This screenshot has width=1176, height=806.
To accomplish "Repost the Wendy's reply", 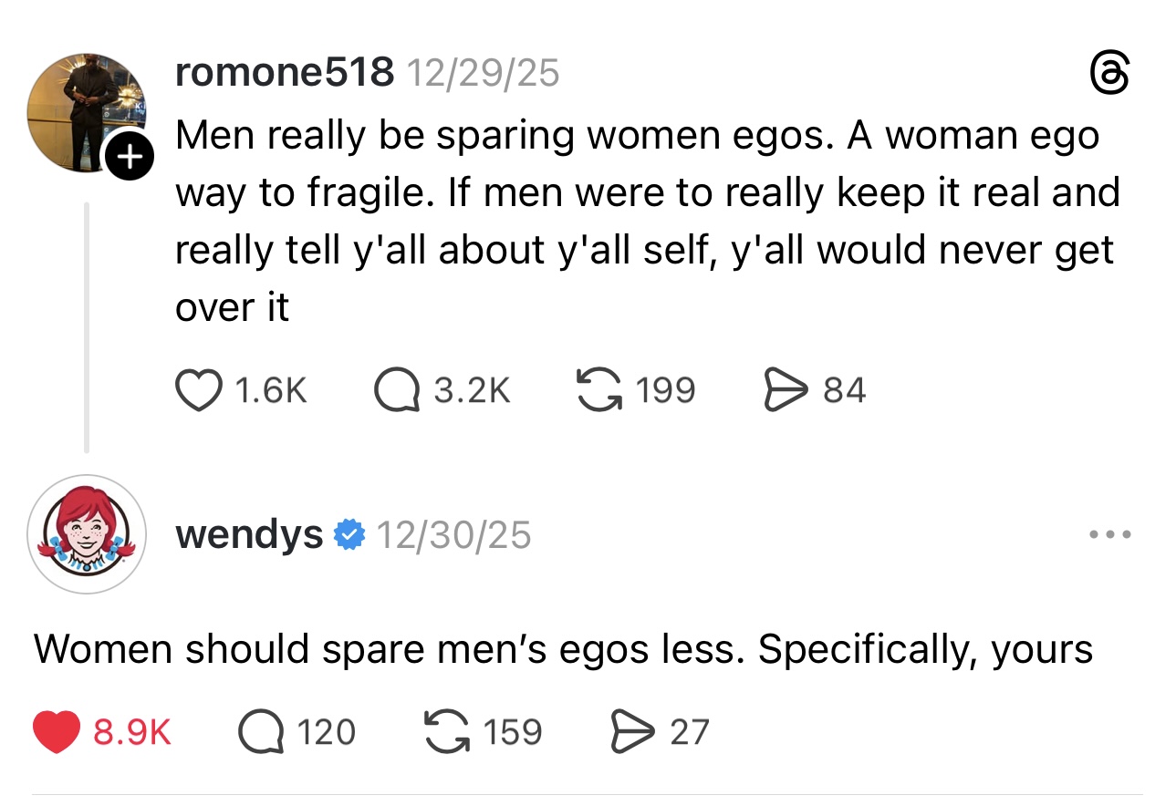I will point(448,732).
